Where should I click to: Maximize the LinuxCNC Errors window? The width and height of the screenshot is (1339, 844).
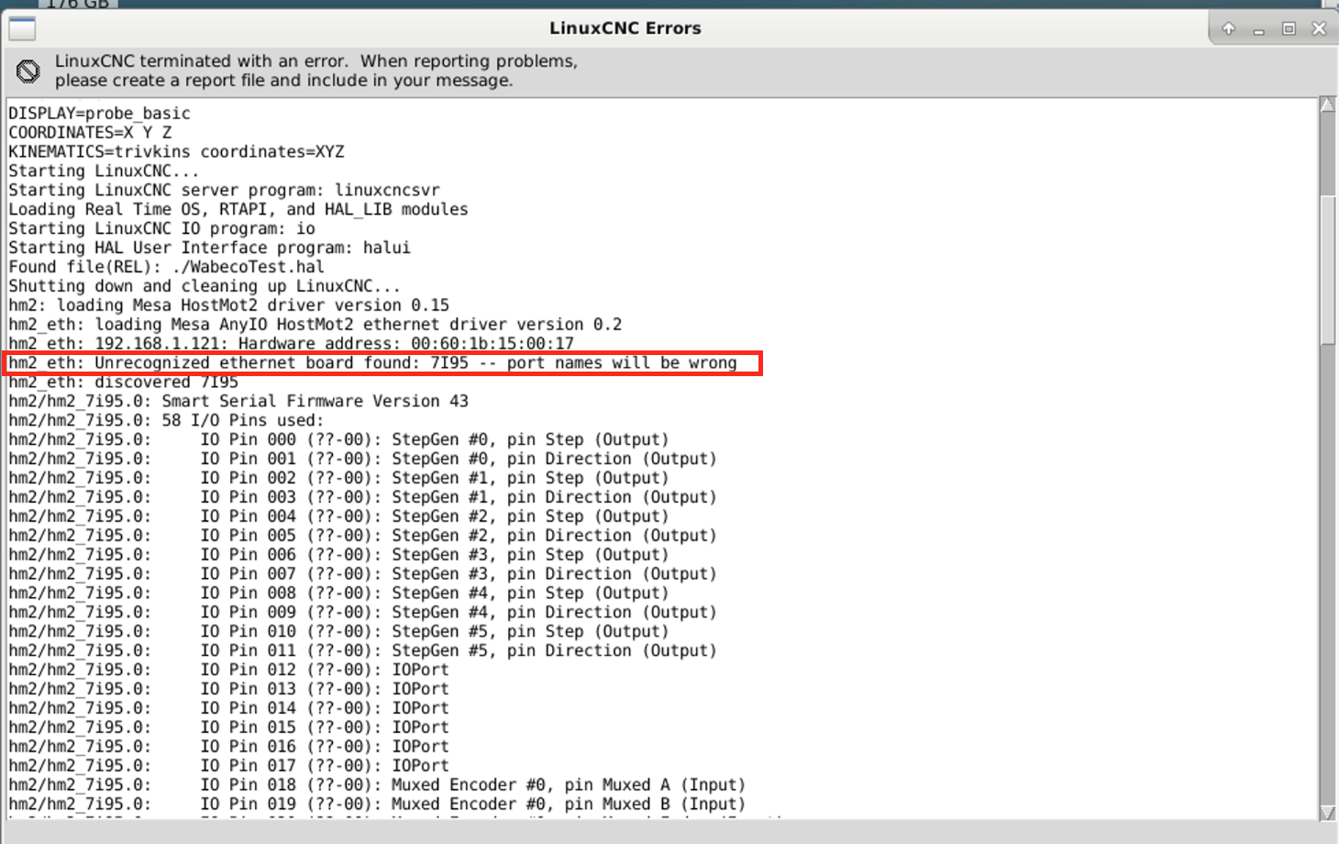pyautogui.click(x=1289, y=28)
